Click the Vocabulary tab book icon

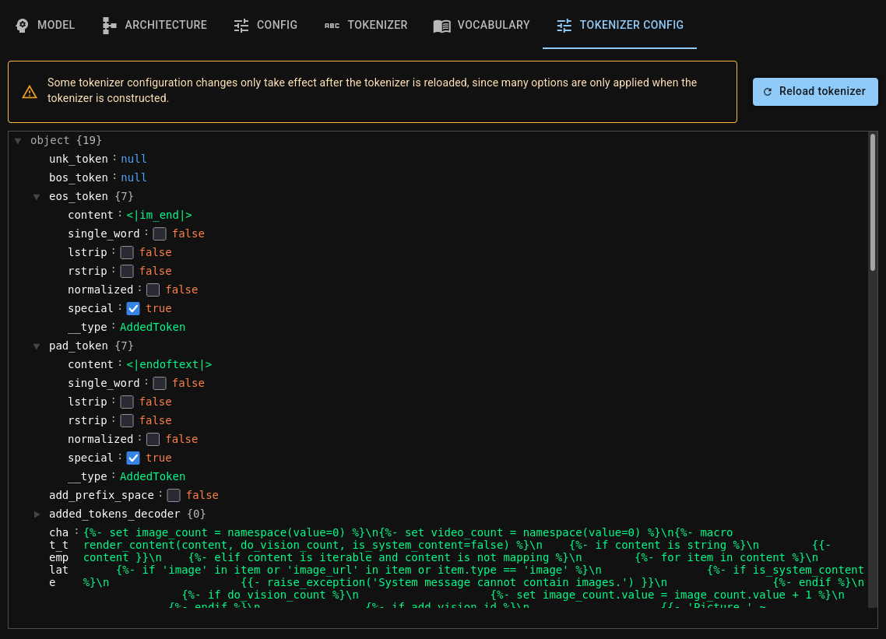[x=442, y=26]
